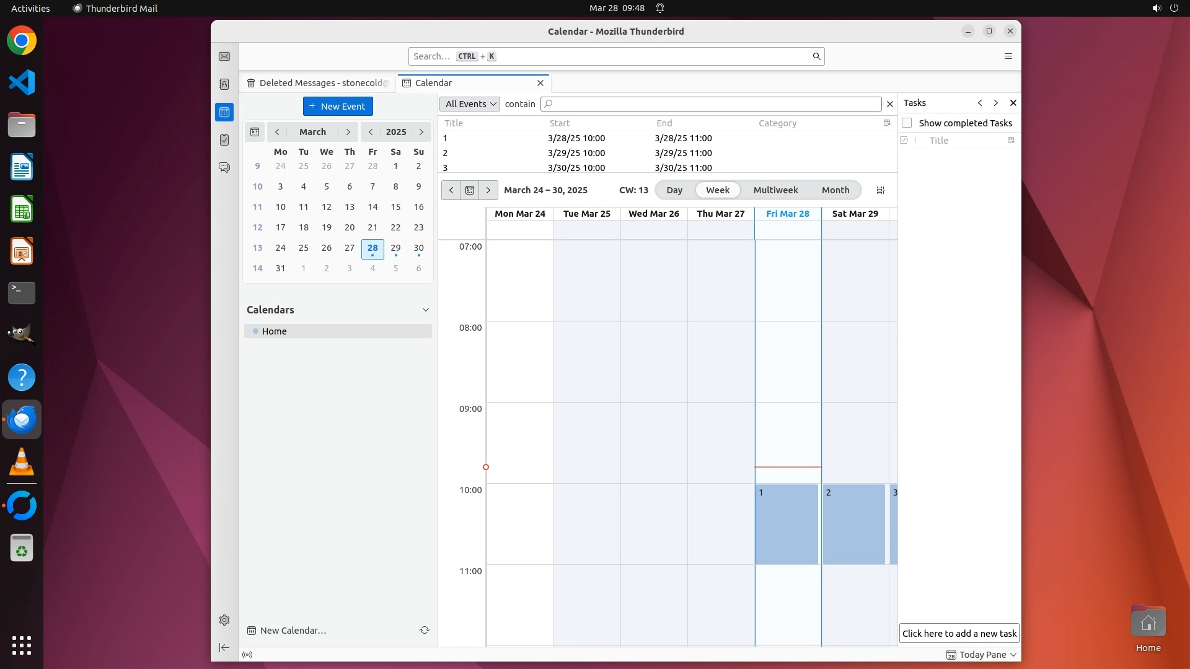Collapse the Calendars list section

(425, 310)
